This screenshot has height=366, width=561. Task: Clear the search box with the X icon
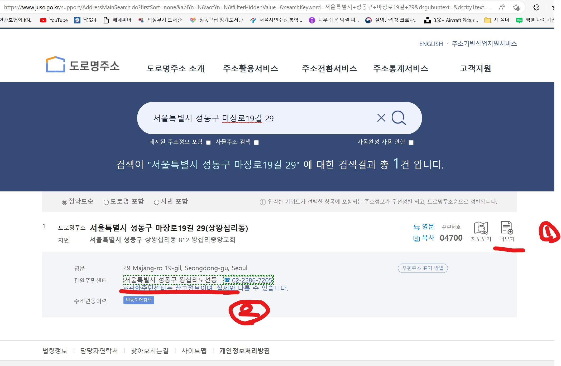coord(381,118)
